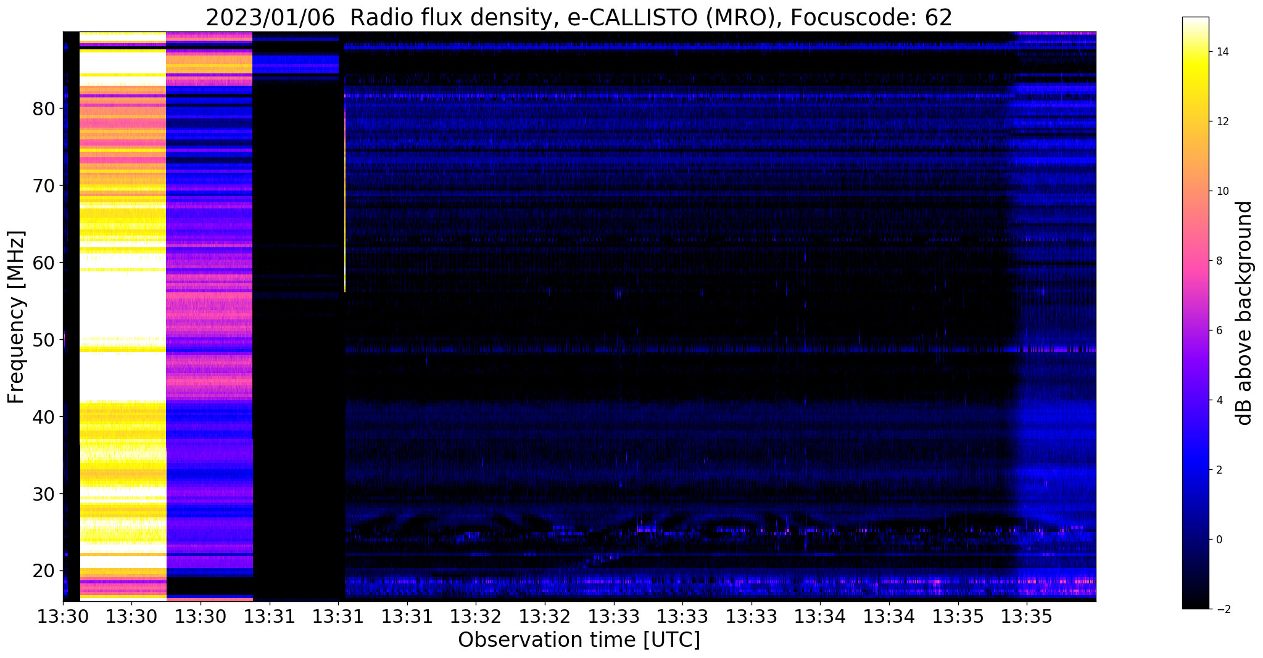Select the 50 MHz frequency tick label
The height and width of the screenshot is (658, 1263).
(44, 340)
